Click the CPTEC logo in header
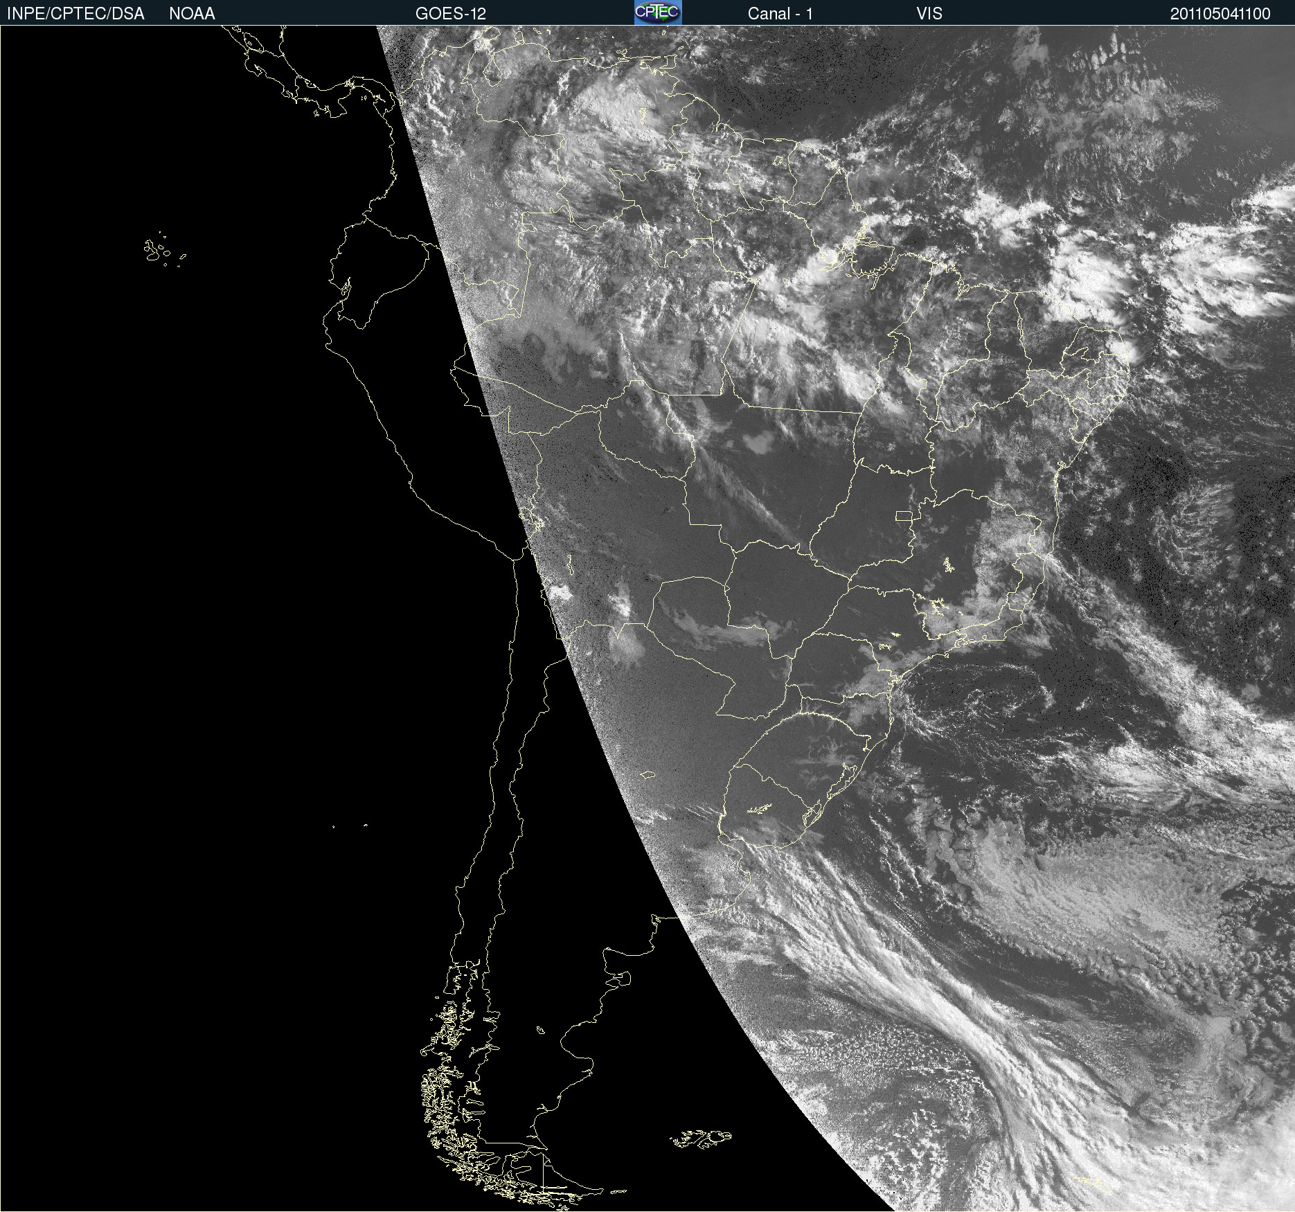 click(658, 12)
